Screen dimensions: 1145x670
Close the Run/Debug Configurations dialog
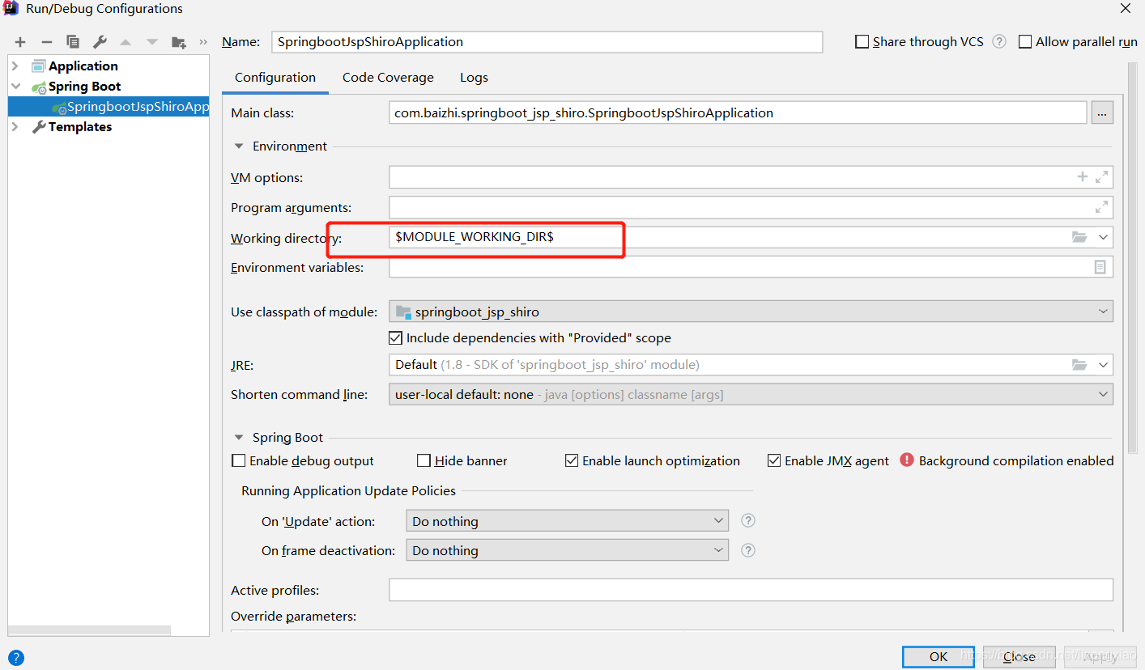tap(1125, 9)
